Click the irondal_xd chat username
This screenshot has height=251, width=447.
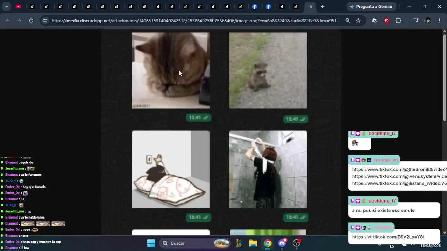tap(386, 160)
